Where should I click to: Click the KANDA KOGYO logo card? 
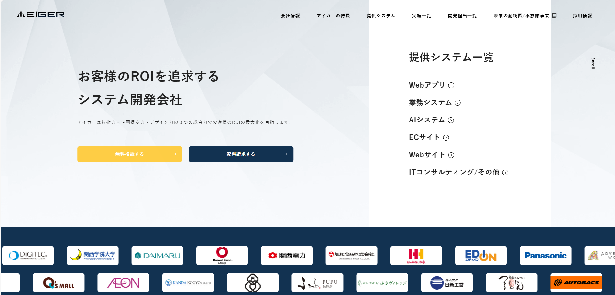(x=188, y=283)
